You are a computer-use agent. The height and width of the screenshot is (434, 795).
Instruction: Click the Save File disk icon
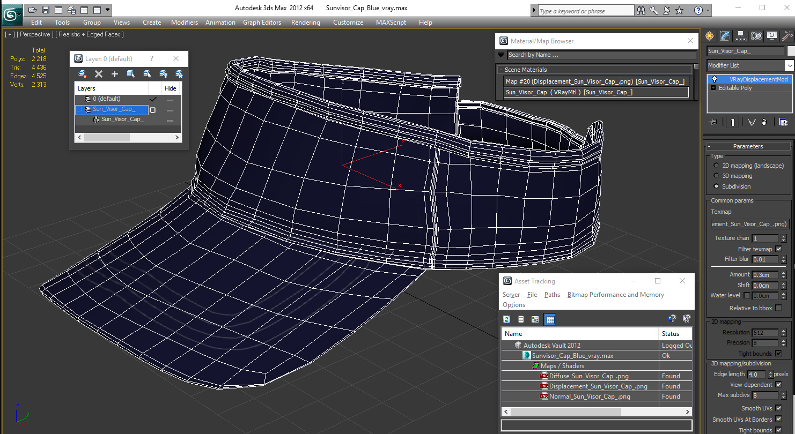coord(46,10)
